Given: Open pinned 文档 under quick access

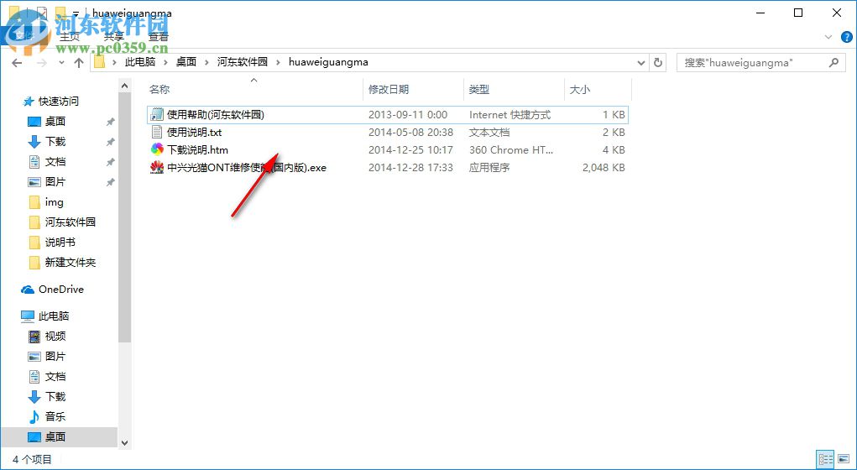Looking at the screenshot, I should tap(55, 162).
